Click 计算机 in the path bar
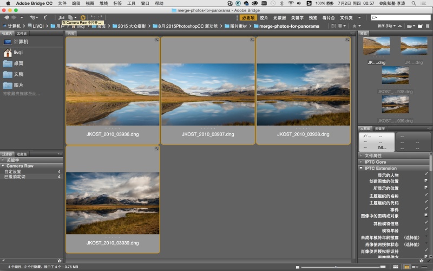 coord(11,26)
